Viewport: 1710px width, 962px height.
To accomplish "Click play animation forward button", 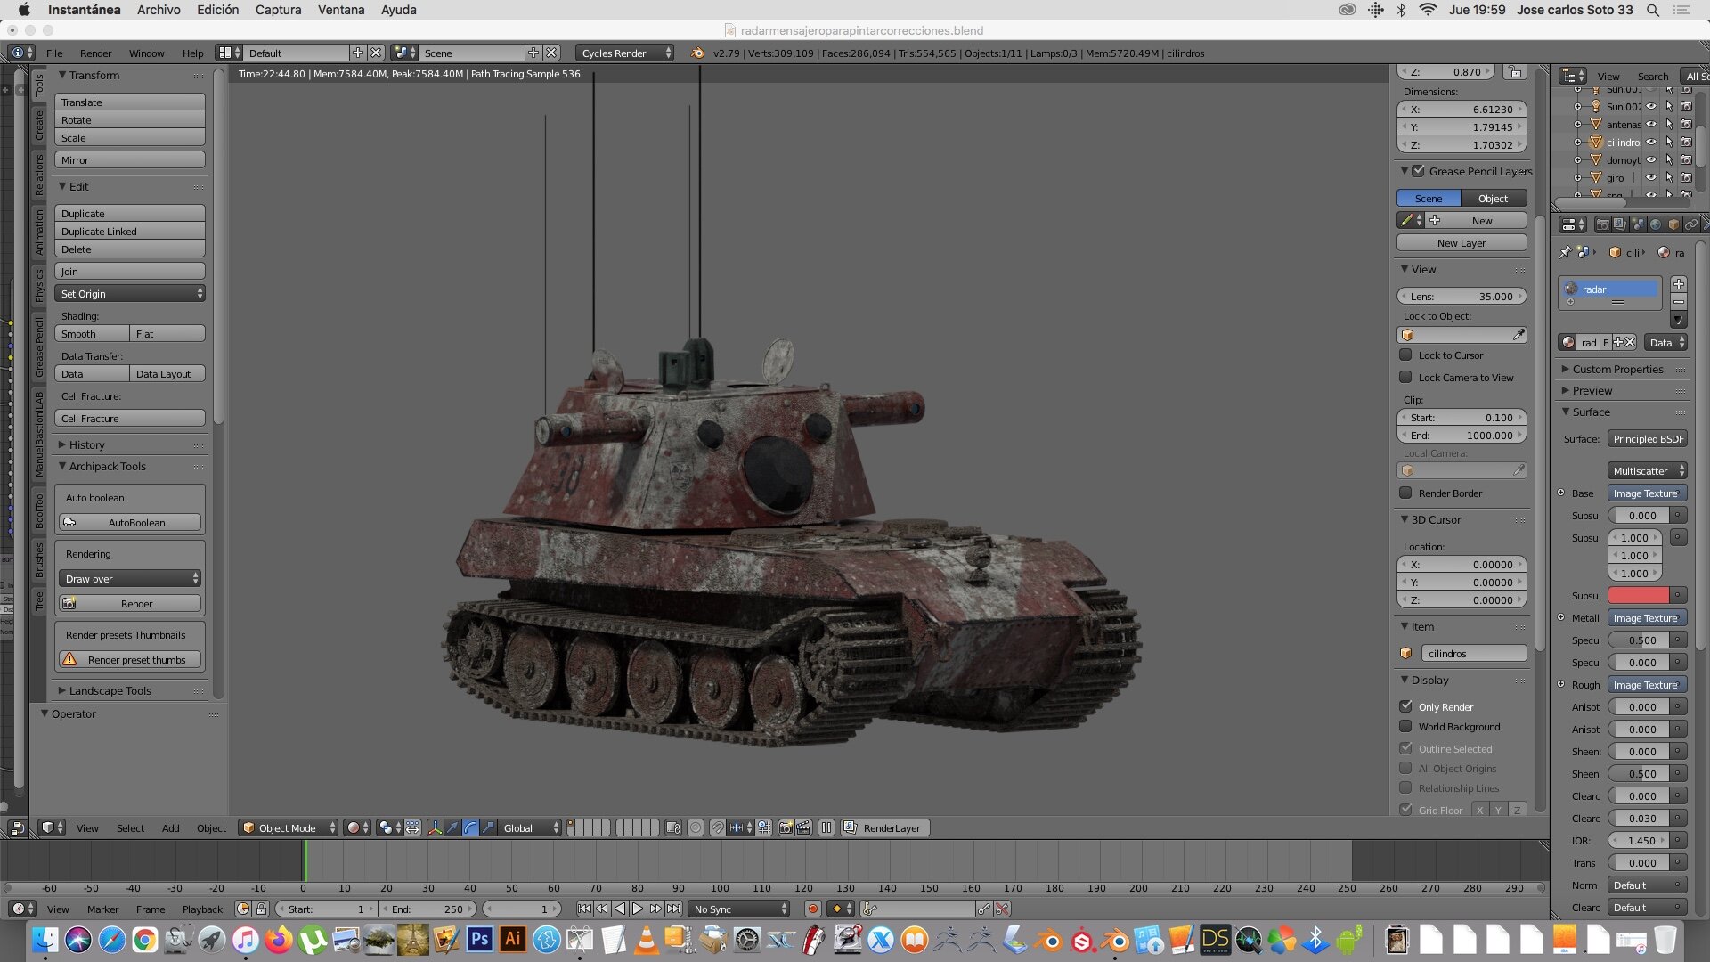I will pos(638,909).
